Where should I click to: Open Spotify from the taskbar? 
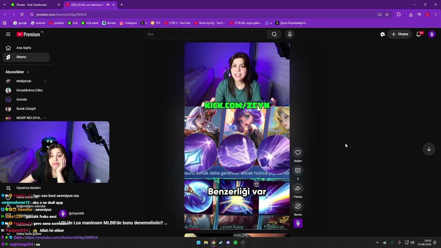tap(235, 242)
